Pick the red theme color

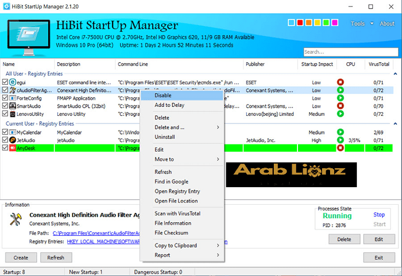pyautogui.click(x=300, y=23)
